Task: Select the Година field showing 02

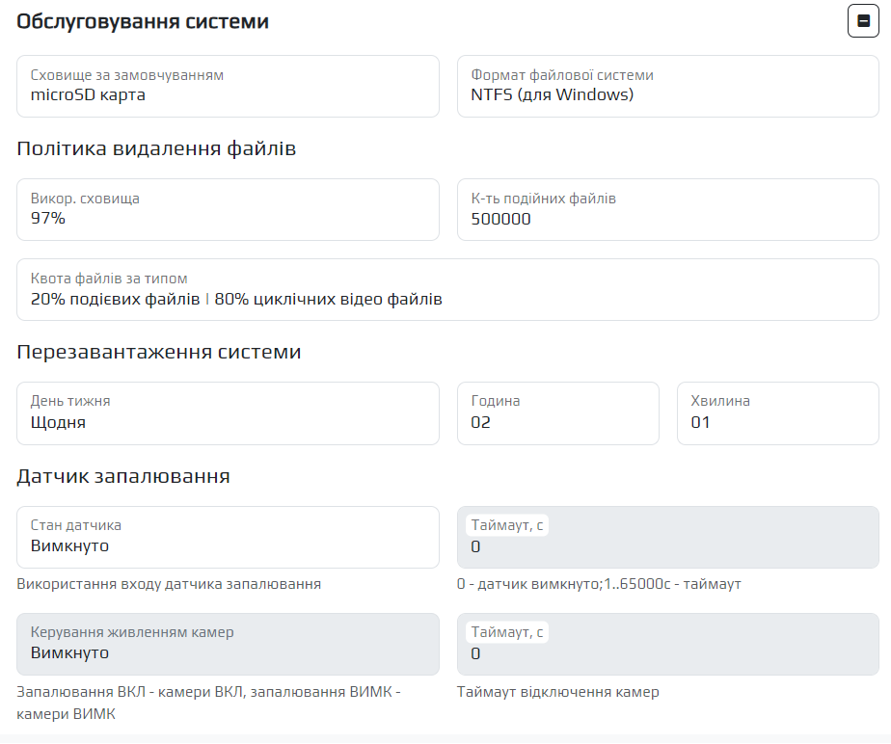Action: click(x=557, y=413)
